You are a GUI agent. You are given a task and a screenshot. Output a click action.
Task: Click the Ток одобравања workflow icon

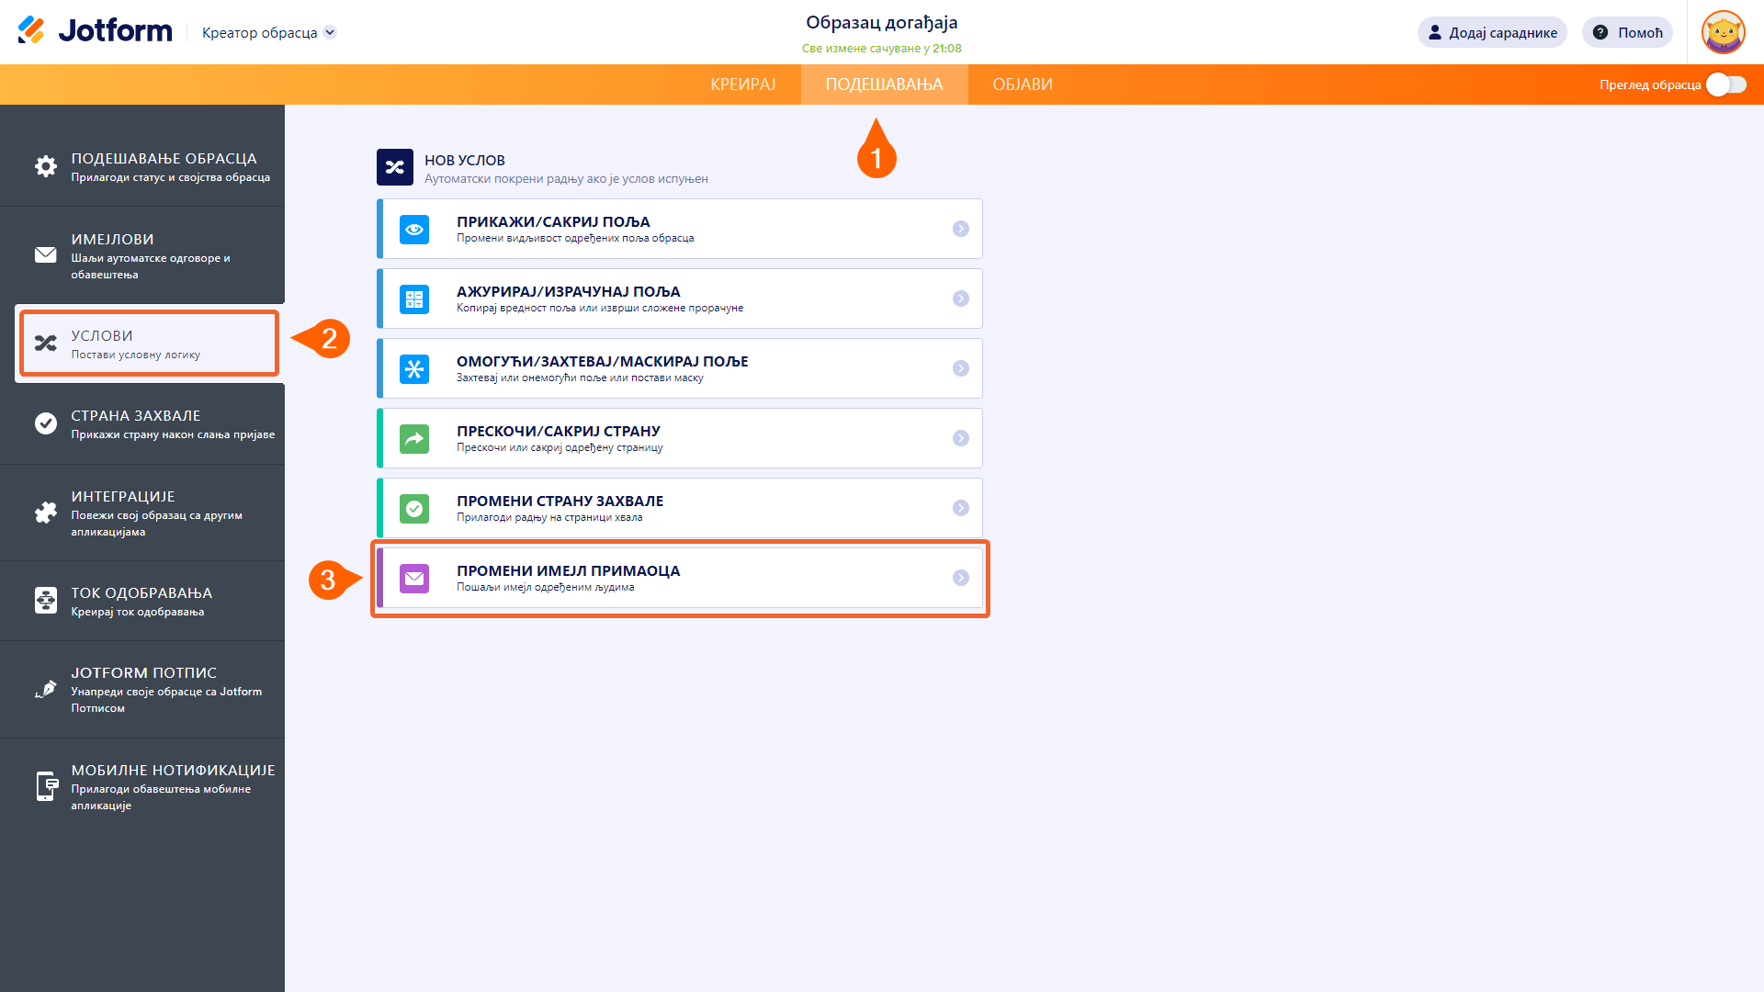pos(45,601)
